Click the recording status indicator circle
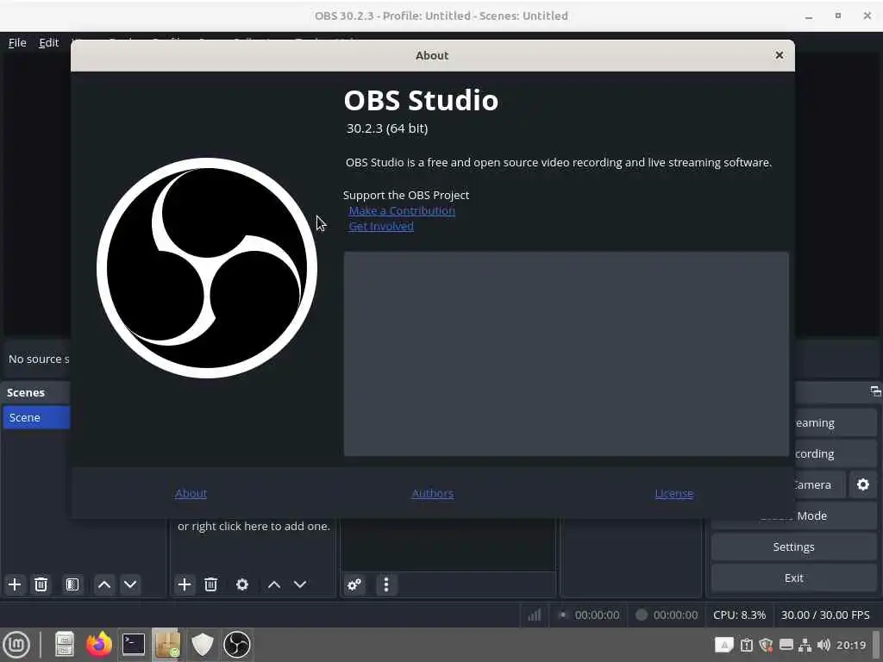883x662 pixels. (x=642, y=615)
